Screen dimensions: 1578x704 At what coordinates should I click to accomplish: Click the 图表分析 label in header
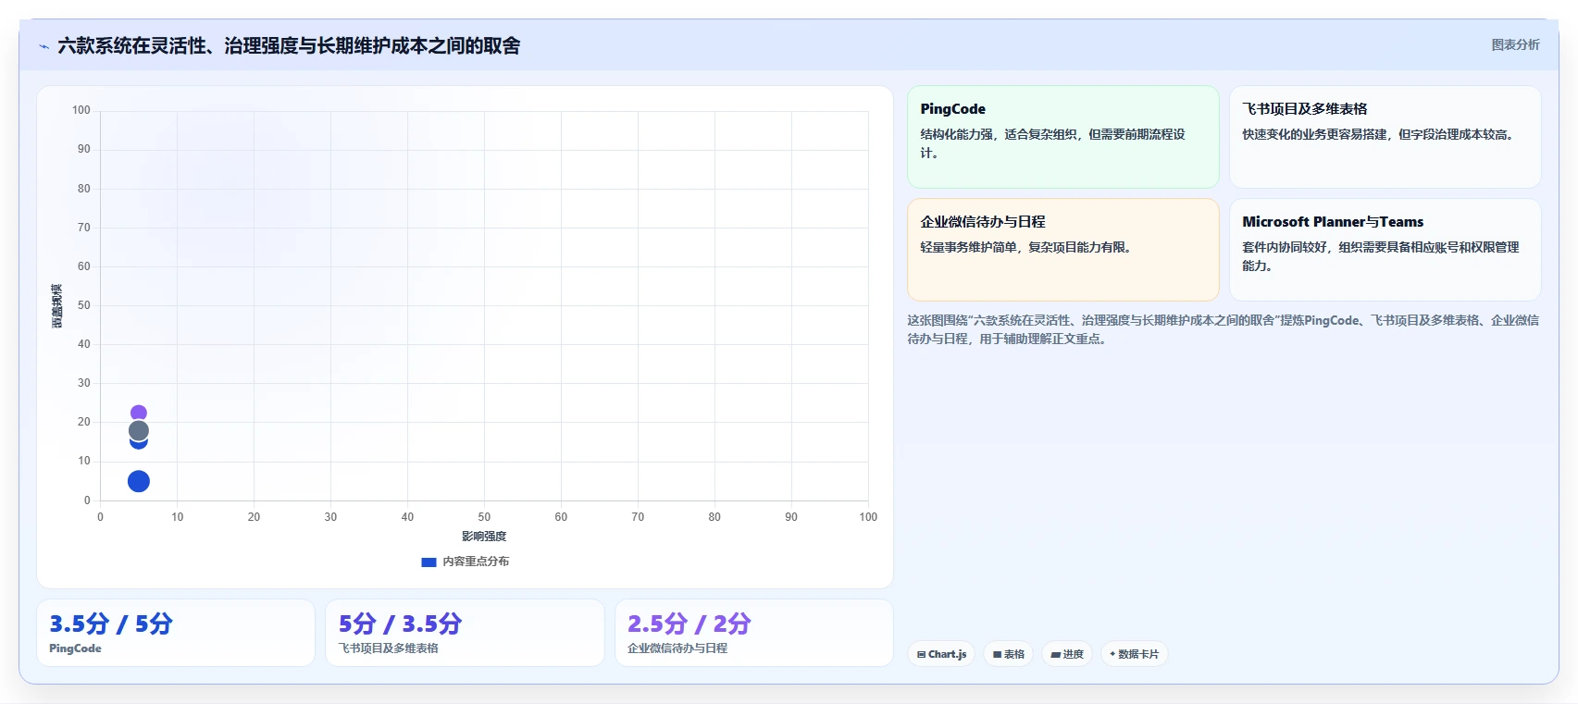coord(1515,44)
